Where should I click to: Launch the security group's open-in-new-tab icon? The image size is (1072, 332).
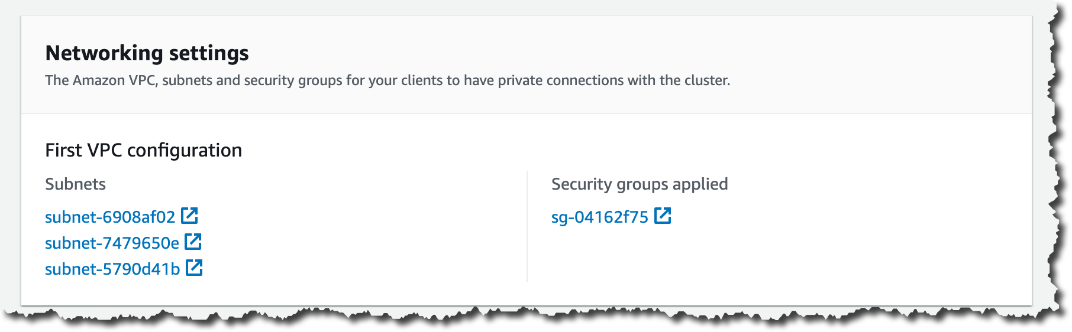663,216
